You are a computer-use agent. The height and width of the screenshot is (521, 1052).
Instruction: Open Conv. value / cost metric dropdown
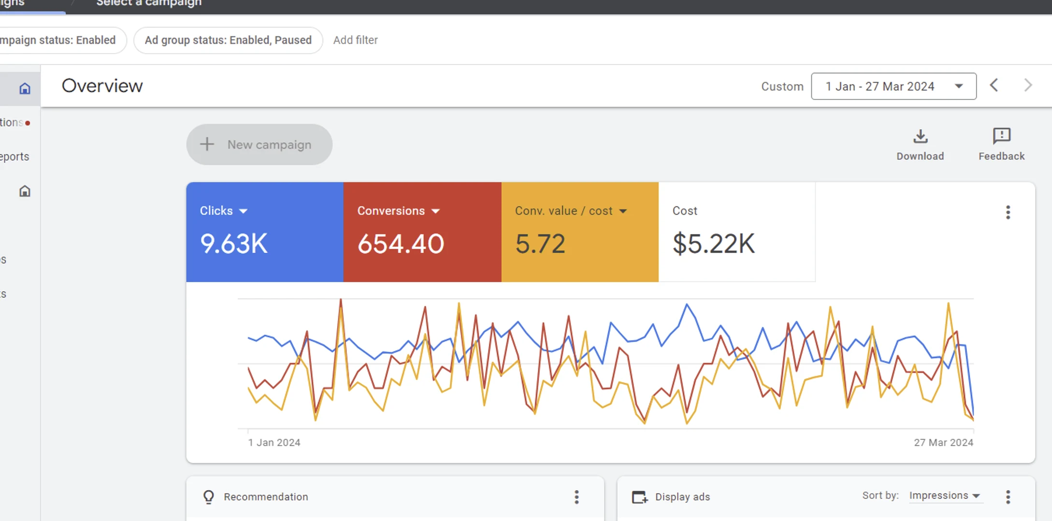click(623, 211)
